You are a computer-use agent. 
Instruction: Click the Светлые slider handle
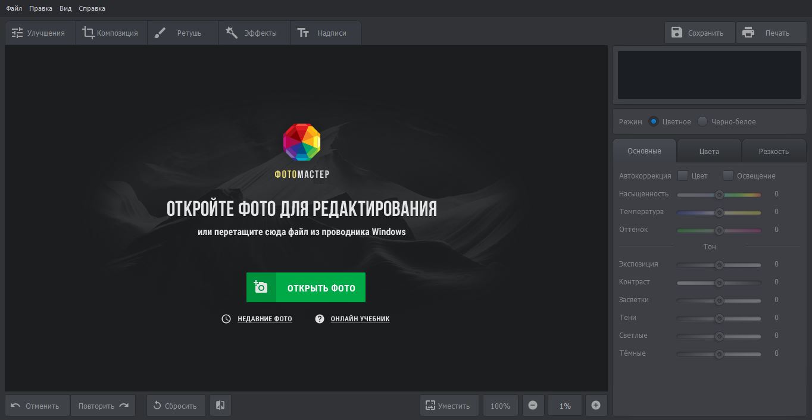coord(719,336)
